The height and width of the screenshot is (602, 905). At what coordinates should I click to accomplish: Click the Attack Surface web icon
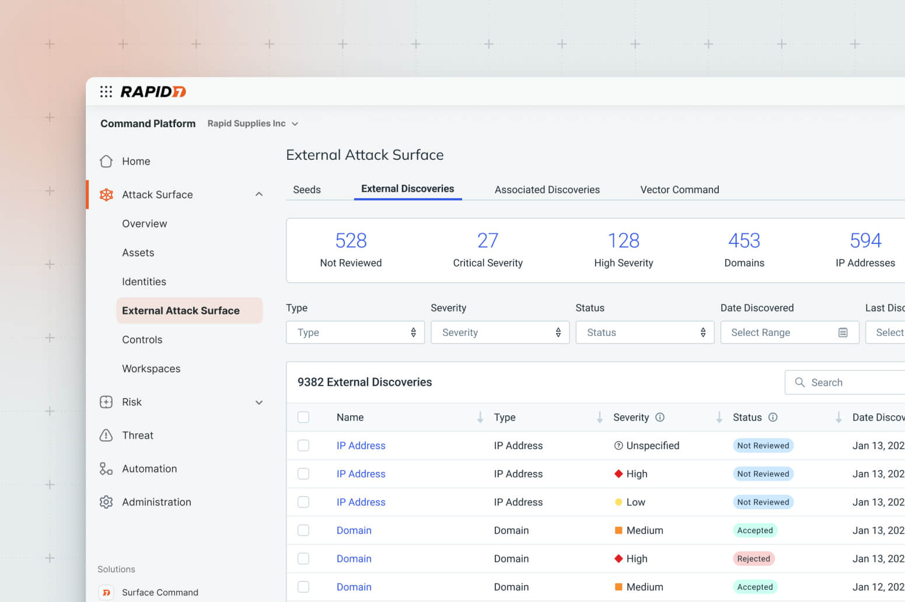click(x=106, y=195)
